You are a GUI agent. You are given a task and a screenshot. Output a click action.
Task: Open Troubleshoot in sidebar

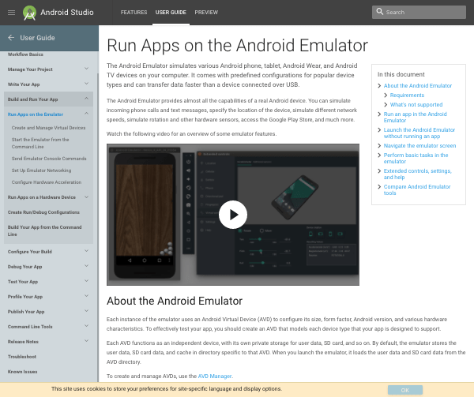pyautogui.click(x=22, y=357)
